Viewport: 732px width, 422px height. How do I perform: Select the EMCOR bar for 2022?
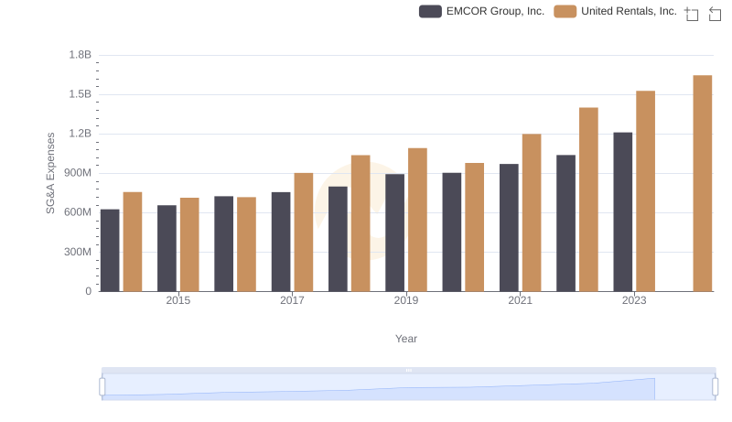(565, 223)
